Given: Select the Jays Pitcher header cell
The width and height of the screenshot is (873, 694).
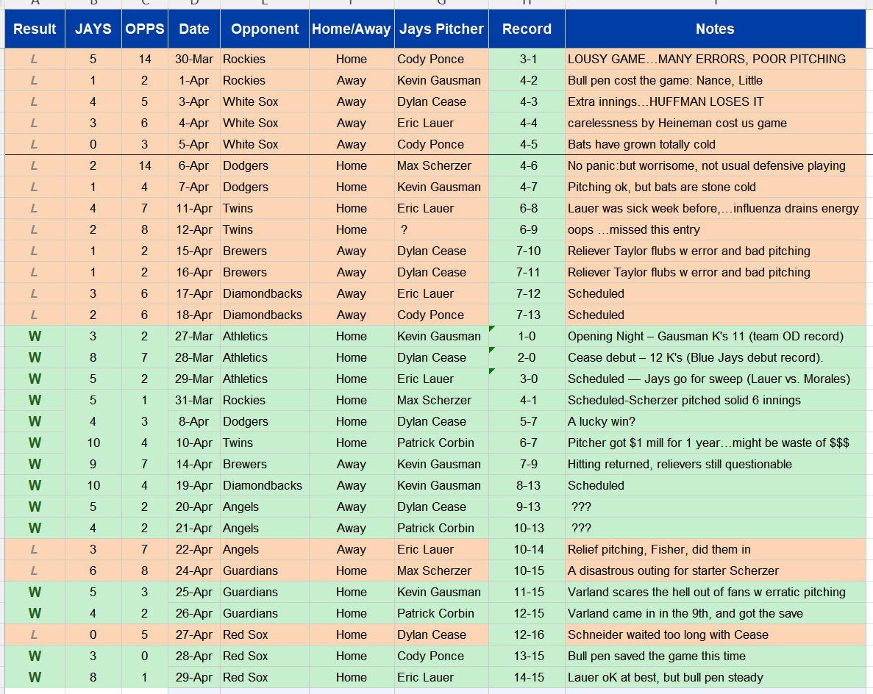Looking at the screenshot, I should click(441, 29).
